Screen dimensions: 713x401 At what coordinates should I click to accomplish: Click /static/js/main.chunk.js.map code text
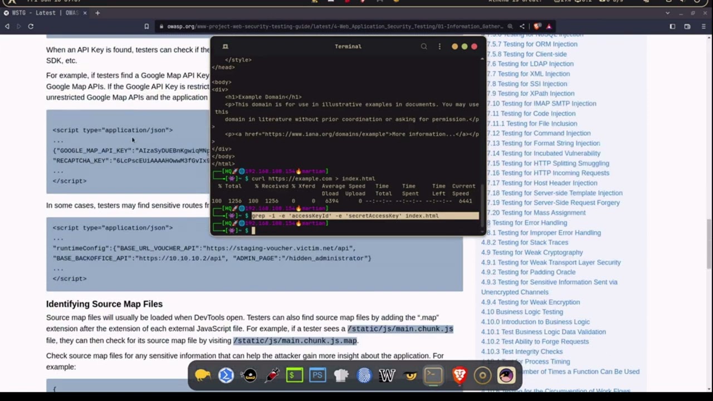coord(295,340)
